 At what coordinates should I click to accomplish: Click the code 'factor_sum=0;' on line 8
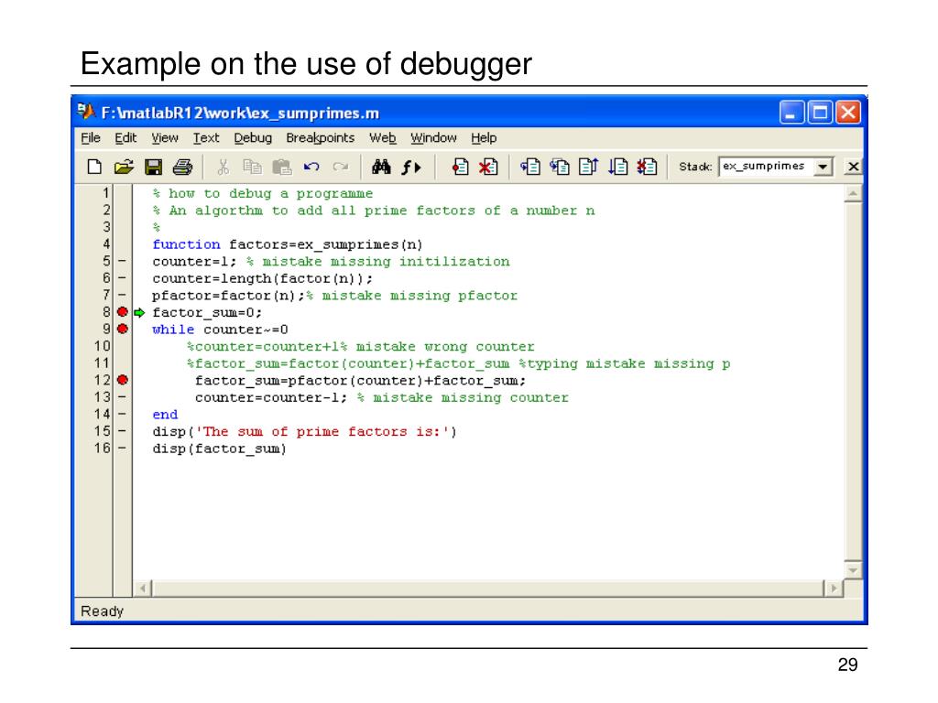point(207,313)
